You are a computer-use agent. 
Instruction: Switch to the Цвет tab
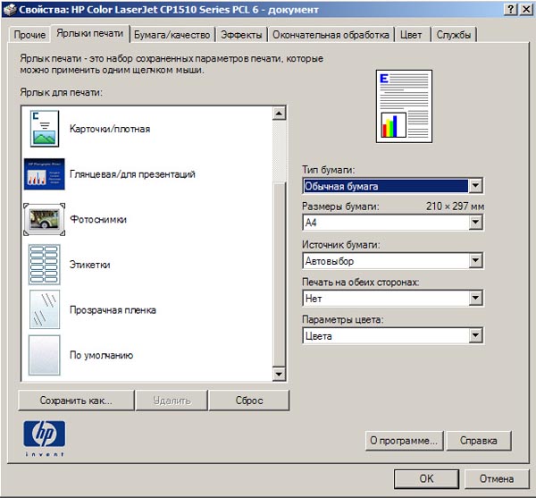point(411,35)
